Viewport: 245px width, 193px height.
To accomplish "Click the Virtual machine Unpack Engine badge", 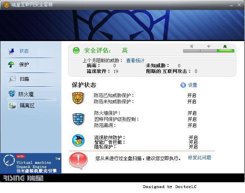I will [31, 163].
